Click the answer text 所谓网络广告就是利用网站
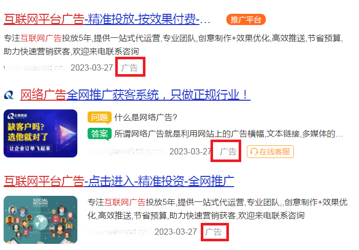The height and width of the screenshot is (250, 359). [228, 133]
